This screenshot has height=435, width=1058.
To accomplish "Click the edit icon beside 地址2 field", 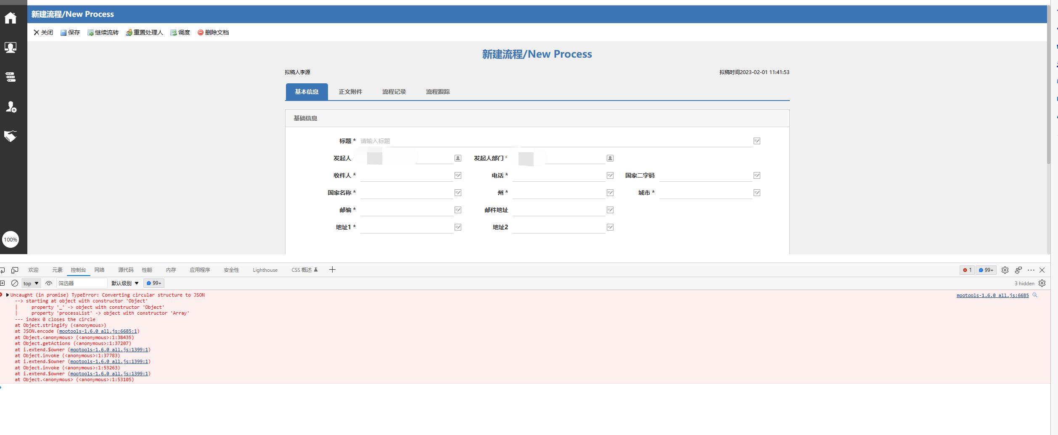I will coord(610,227).
